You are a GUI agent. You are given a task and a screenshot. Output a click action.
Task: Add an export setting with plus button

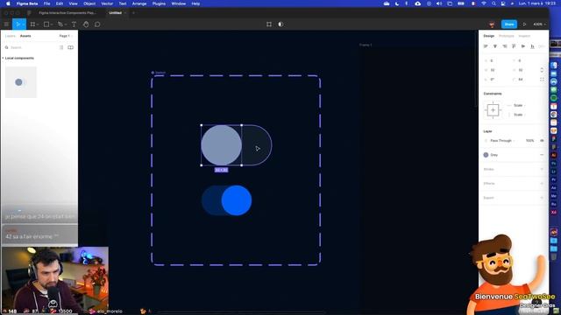tap(542, 198)
